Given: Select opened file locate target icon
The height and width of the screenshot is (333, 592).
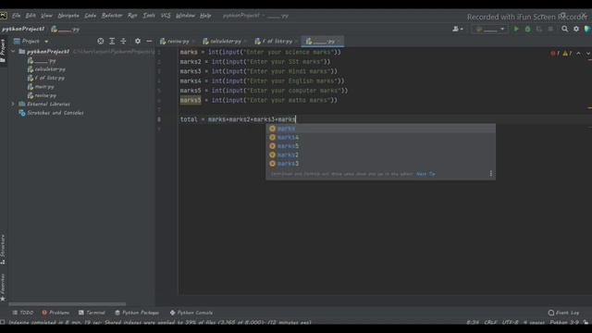Looking at the screenshot, I should click(x=101, y=41).
